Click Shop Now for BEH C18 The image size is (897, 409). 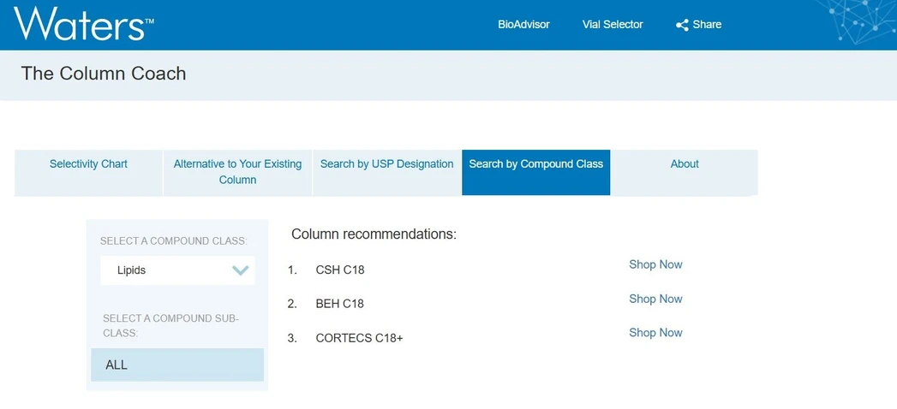[655, 299]
